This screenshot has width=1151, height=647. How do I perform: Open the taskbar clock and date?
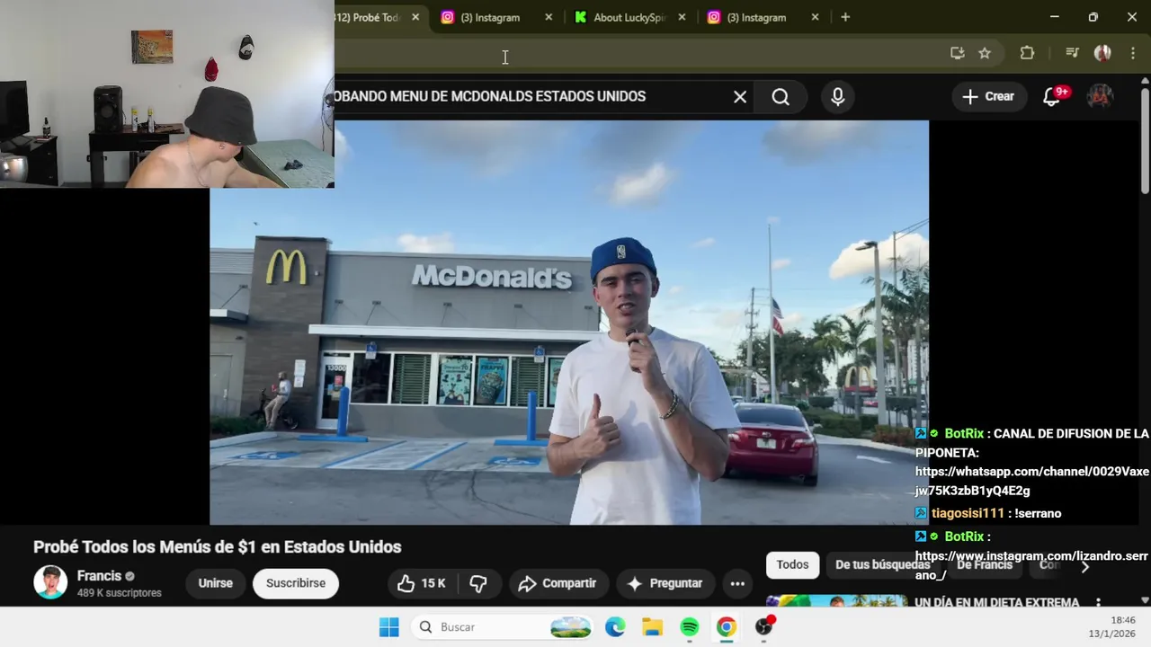tap(1111, 627)
